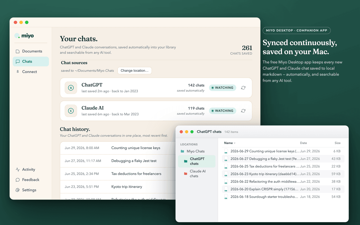The height and width of the screenshot is (225, 360).
Task: Open the Counting unique license keys chat
Action: point(136,148)
